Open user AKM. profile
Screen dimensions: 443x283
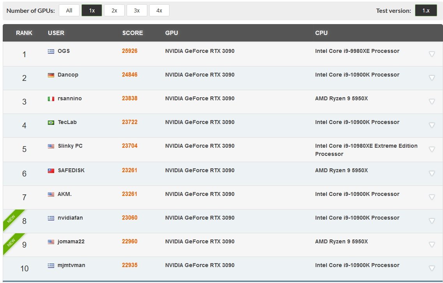click(x=65, y=194)
